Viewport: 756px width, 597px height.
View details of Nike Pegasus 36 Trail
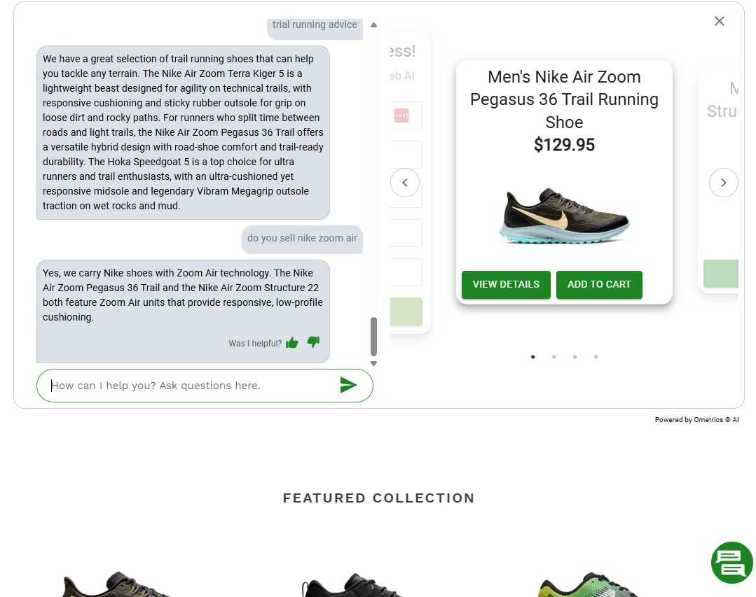click(x=506, y=285)
